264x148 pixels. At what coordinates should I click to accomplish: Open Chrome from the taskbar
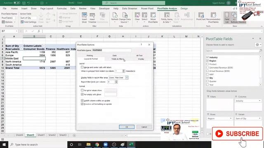(x=97, y=144)
